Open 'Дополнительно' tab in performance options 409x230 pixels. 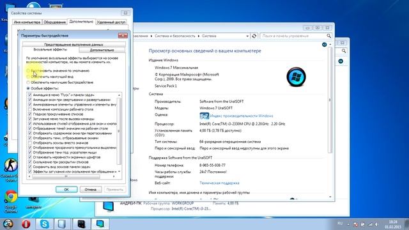(102, 50)
